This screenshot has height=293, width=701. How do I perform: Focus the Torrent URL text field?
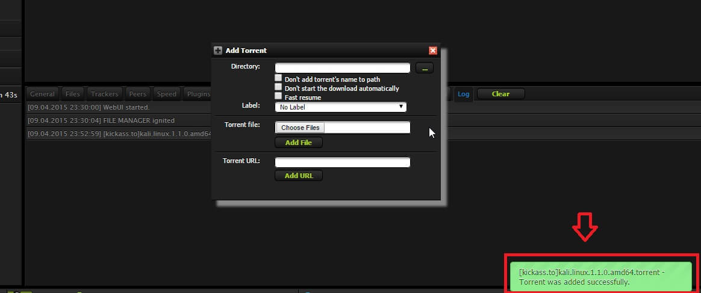pyautogui.click(x=342, y=162)
